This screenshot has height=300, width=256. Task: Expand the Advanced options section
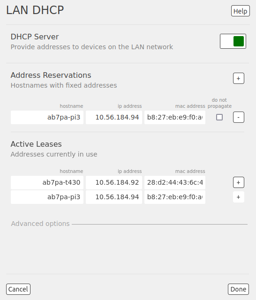pyautogui.click(x=40, y=224)
